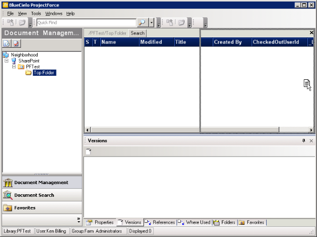Click the magnifier Quick Find search button
317x237 pixels.
[x=142, y=22]
